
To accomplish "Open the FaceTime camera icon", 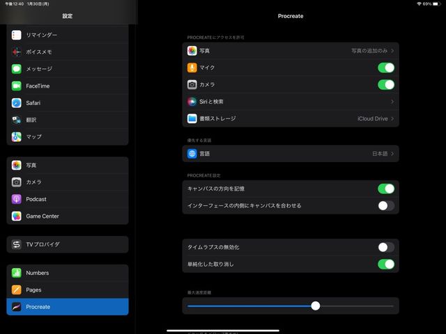I will pyautogui.click(x=17, y=86).
